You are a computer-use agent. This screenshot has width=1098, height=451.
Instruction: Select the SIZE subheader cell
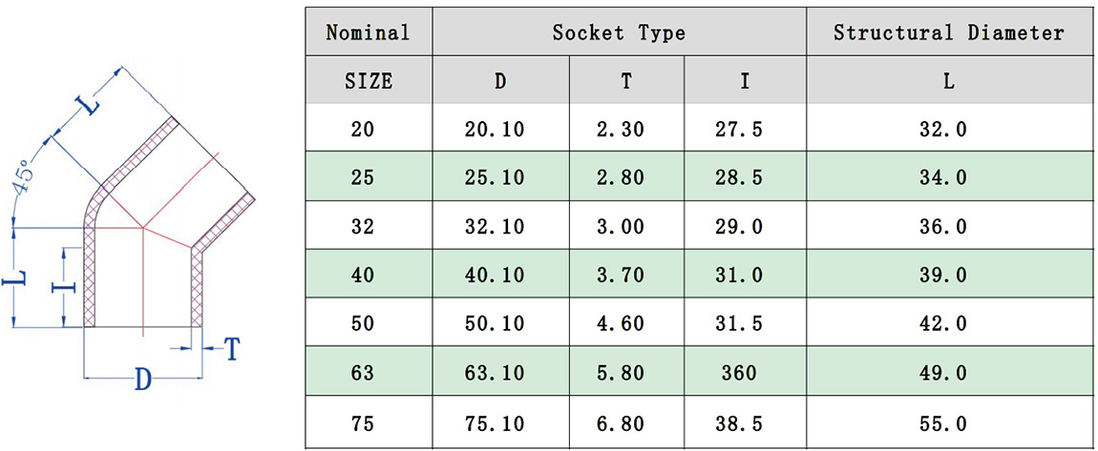point(368,82)
